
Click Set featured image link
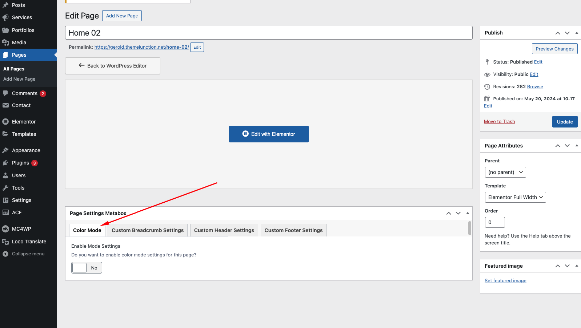[x=505, y=281]
